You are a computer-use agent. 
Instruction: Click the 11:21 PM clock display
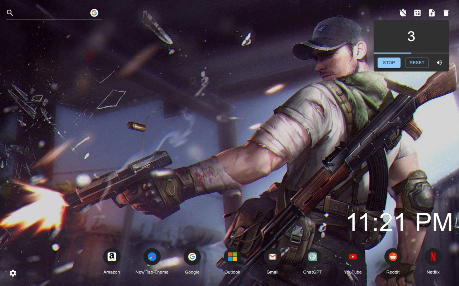(400, 222)
